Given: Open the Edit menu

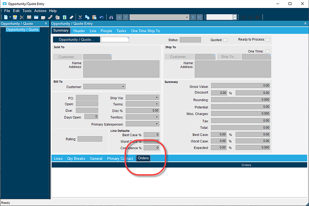Looking at the screenshot, I should click(16, 11).
